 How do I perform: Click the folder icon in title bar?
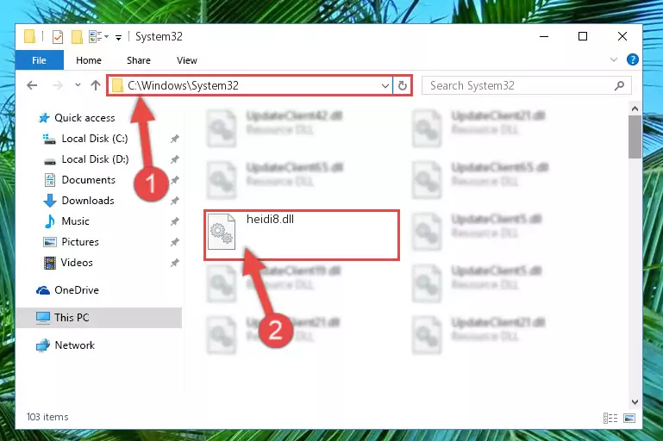point(29,36)
